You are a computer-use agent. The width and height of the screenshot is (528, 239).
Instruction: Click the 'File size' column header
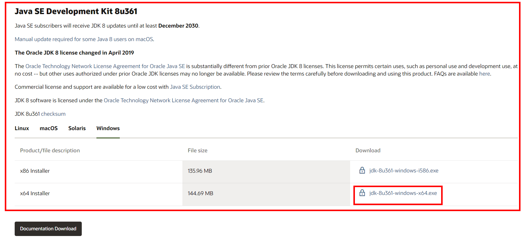point(198,151)
